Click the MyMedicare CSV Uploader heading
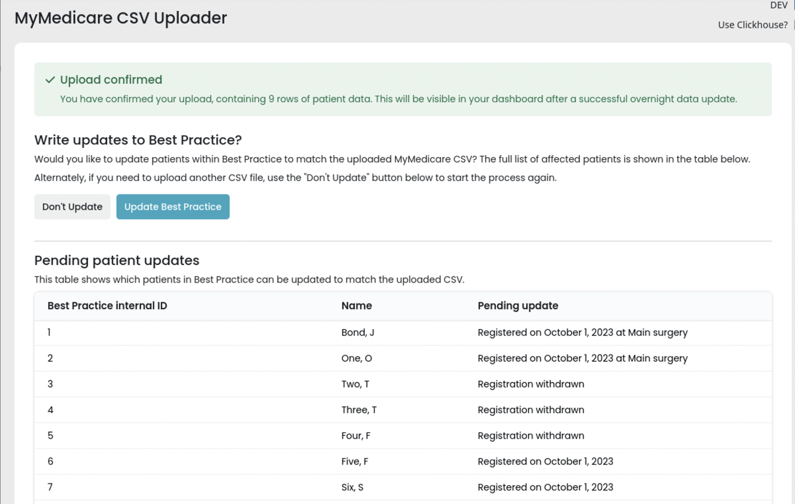The image size is (795, 504). coord(121,18)
